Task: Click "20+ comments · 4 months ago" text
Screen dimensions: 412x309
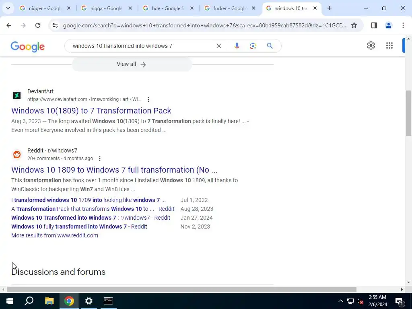Action: pos(60,159)
